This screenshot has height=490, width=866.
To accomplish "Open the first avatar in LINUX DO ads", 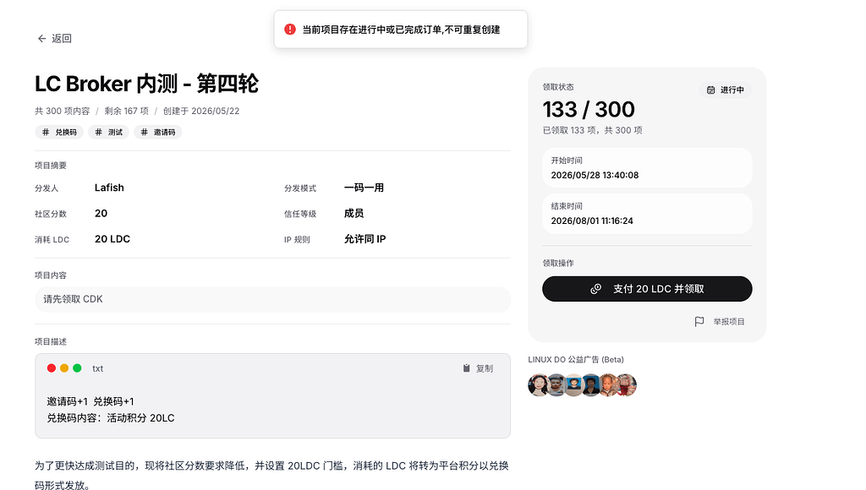I will [x=538, y=385].
